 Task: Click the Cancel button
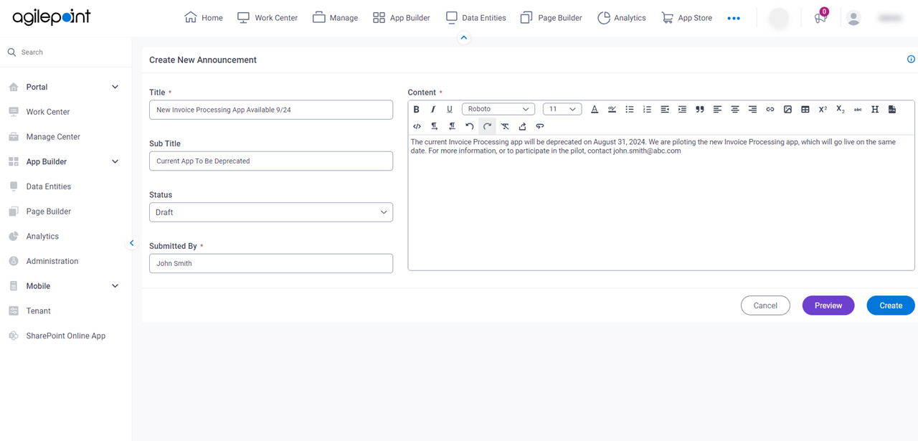coord(765,305)
